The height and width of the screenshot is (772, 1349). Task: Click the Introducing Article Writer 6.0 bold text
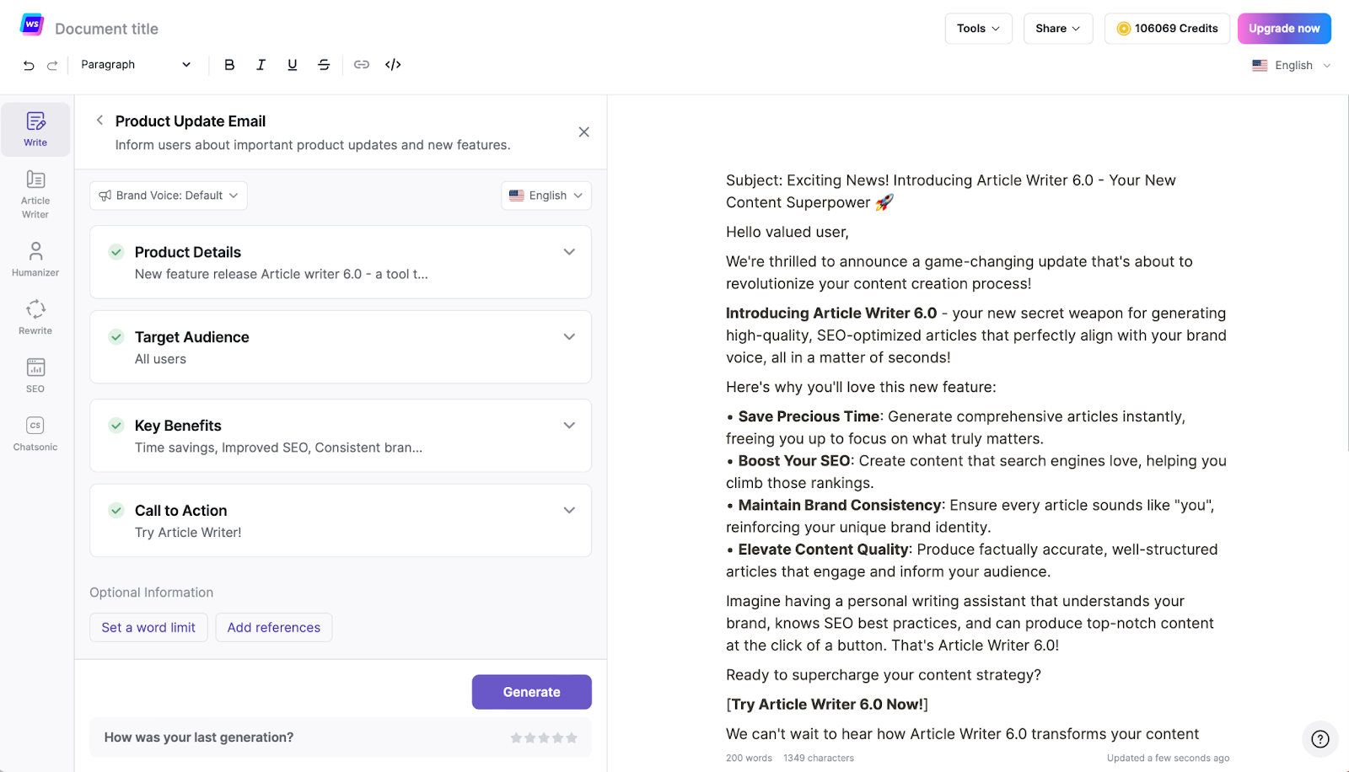click(x=831, y=314)
